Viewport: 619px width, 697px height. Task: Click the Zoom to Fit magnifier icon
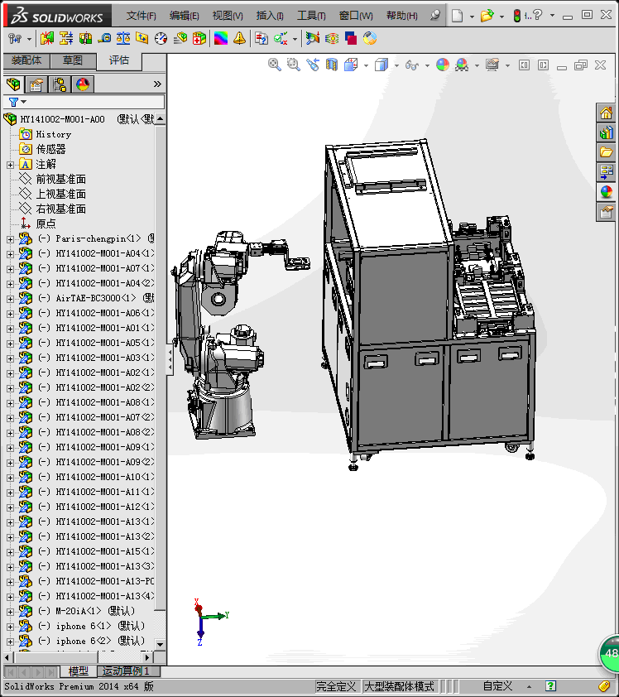click(275, 65)
